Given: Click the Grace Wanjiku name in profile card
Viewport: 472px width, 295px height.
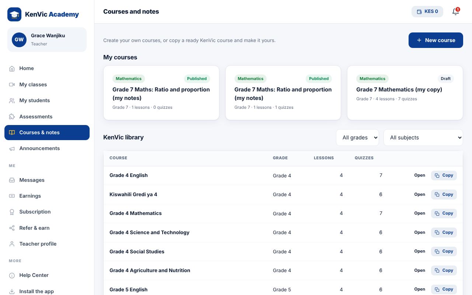Looking at the screenshot, I should (48, 36).
